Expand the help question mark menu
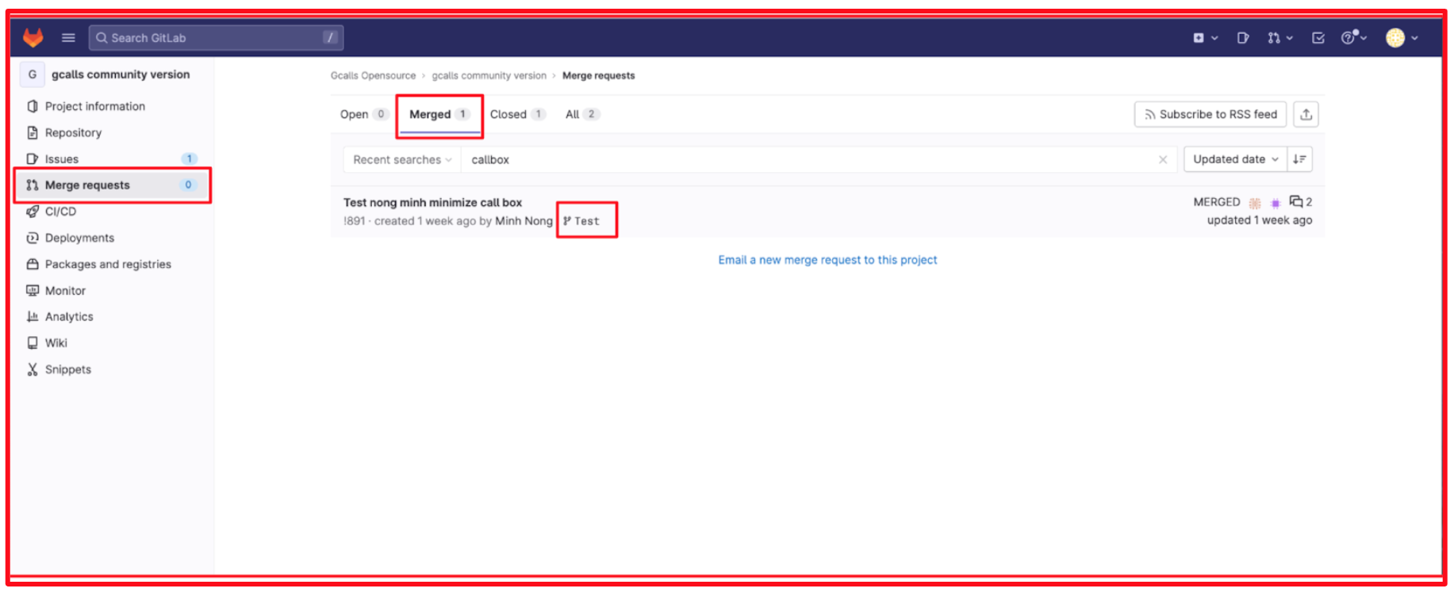1450x596 pixels. click(1352, 37)
